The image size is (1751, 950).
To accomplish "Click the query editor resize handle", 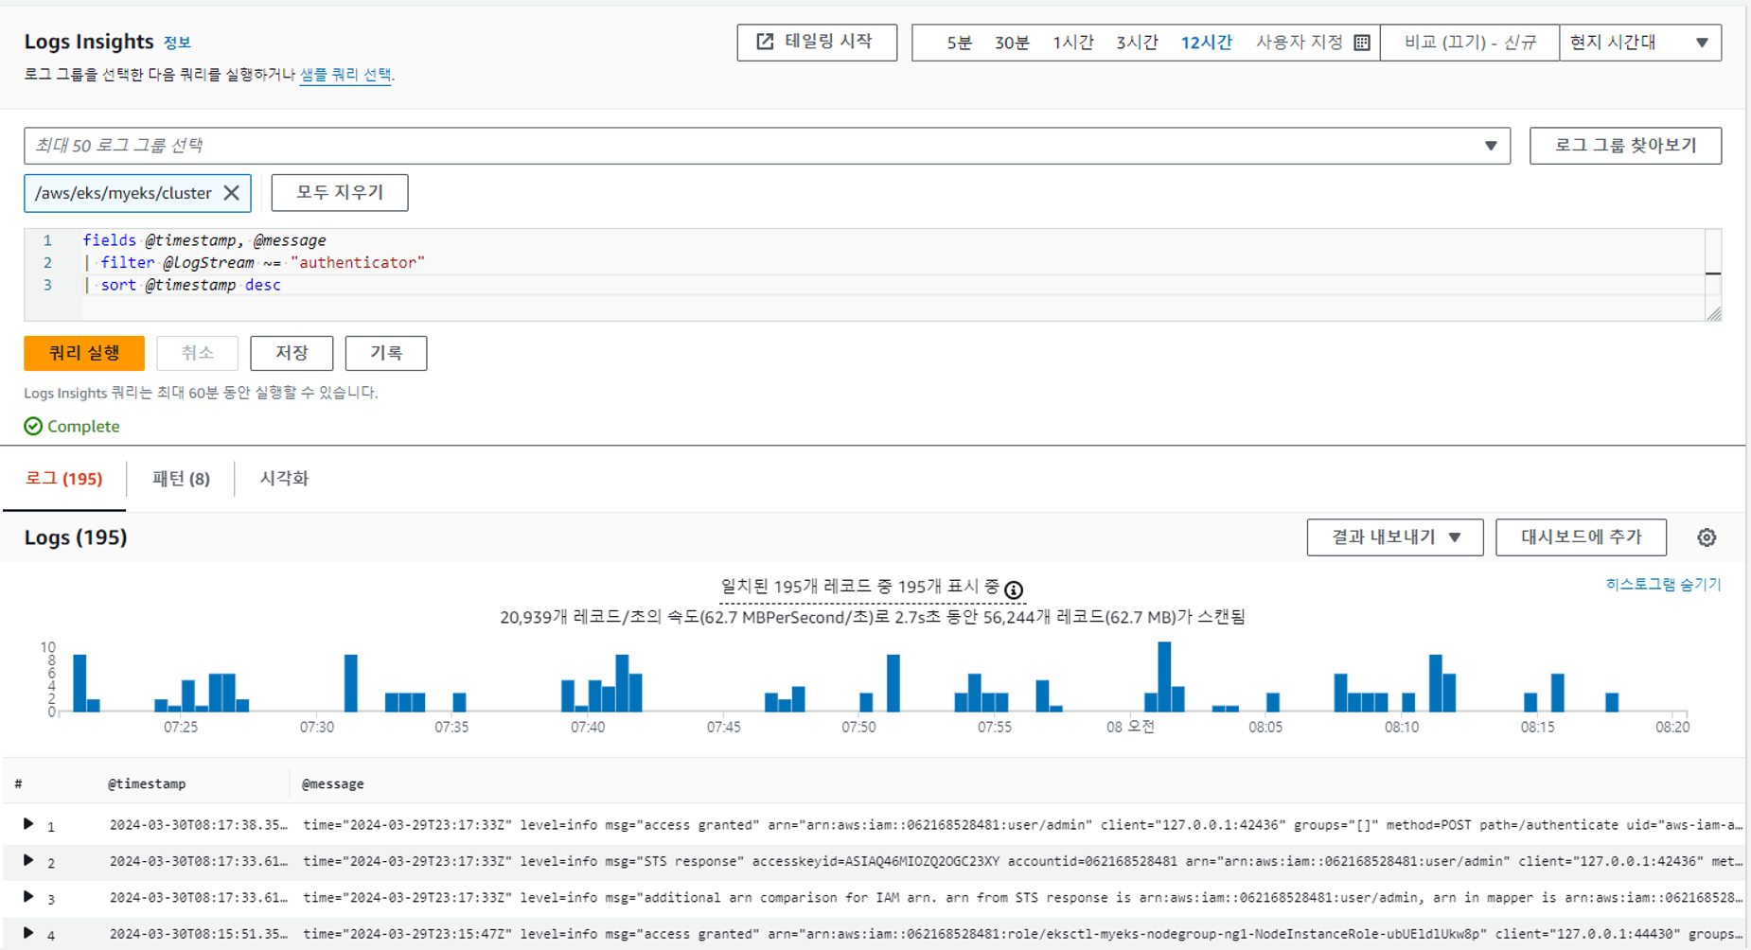I will pyautogui.click(x=1714, y=313).
